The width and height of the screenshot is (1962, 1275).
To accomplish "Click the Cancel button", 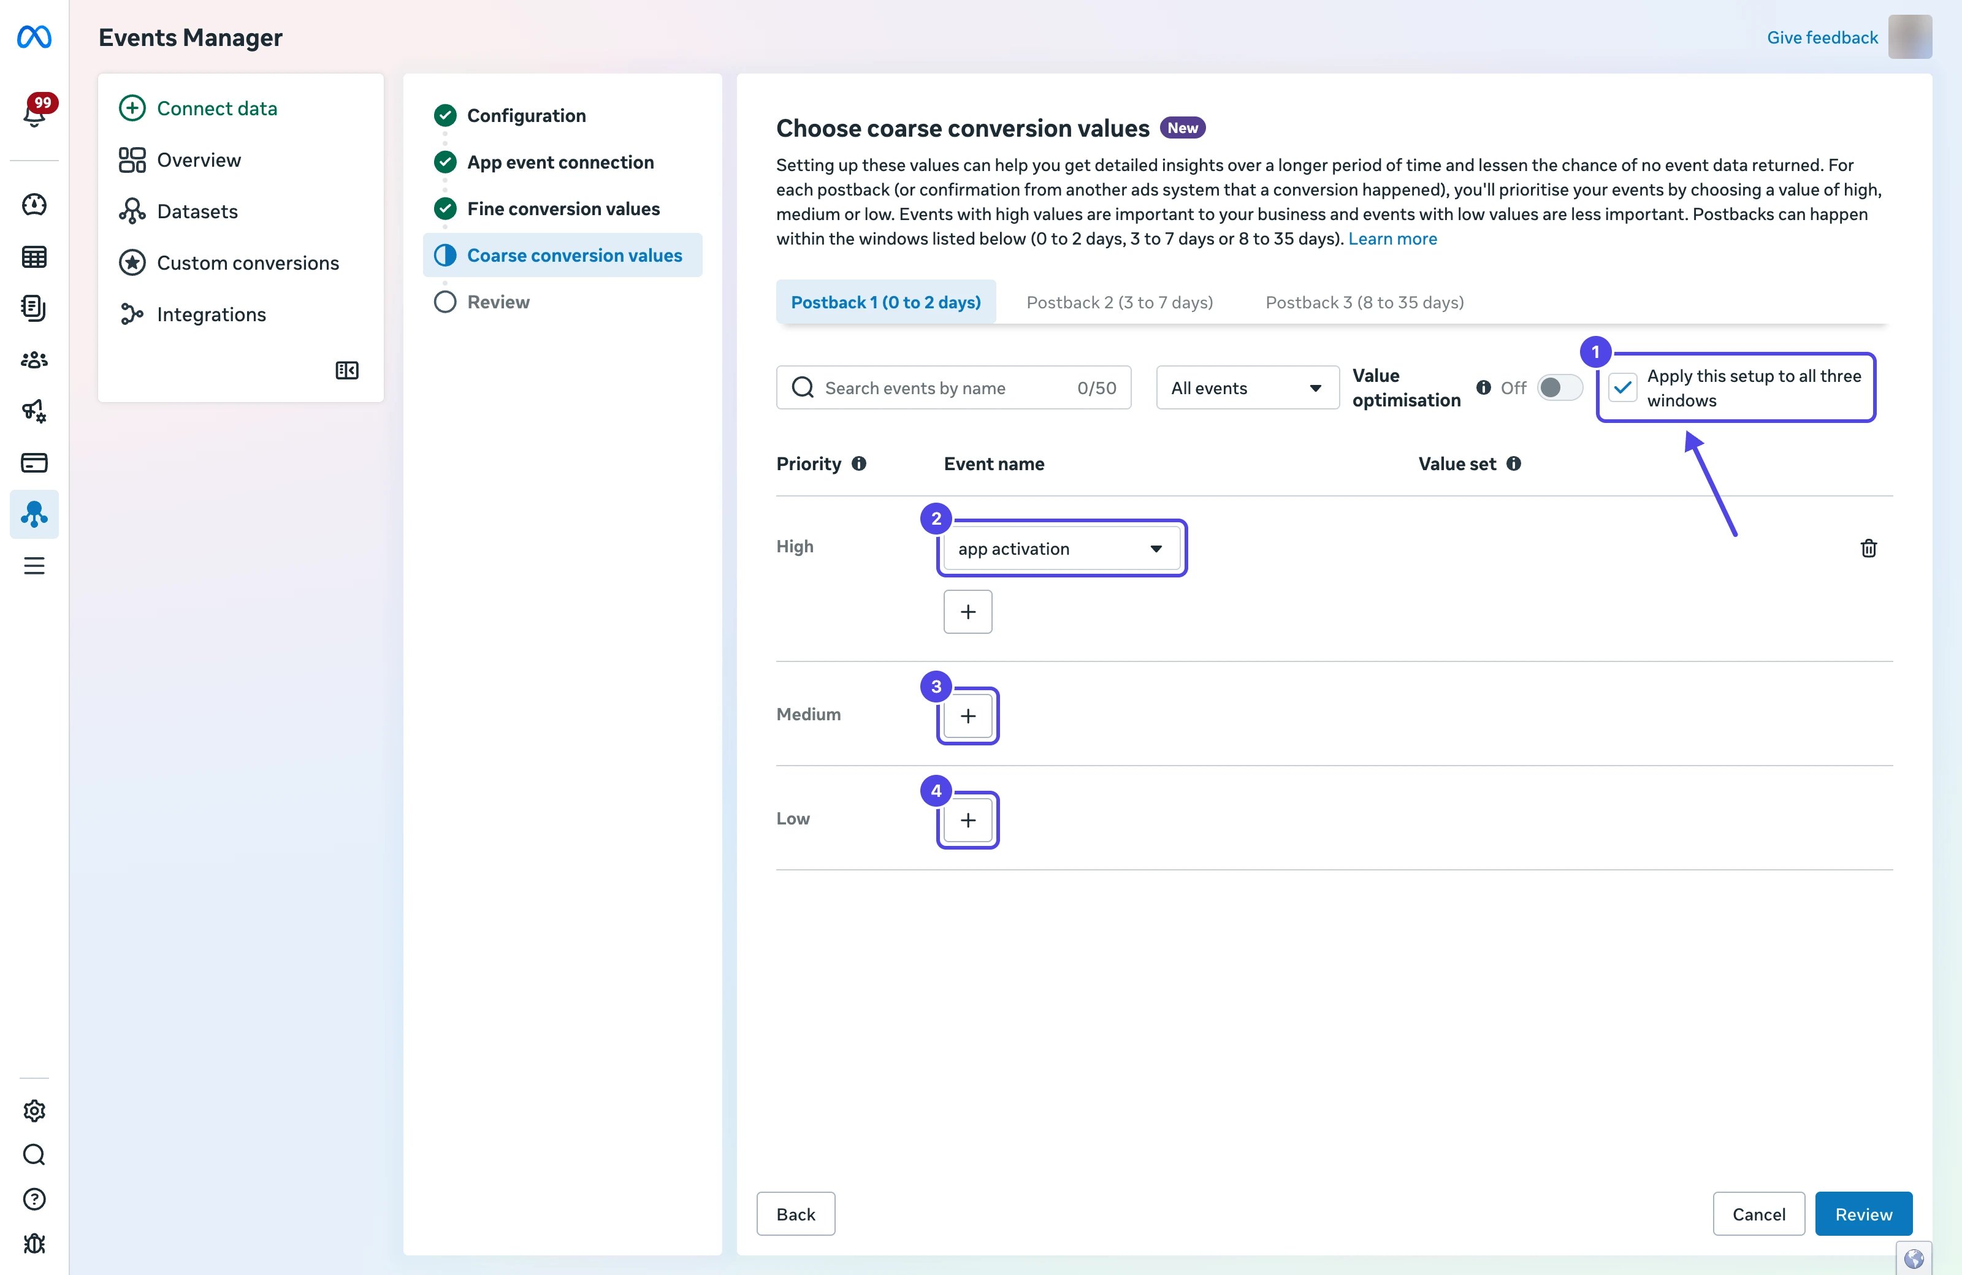I will pyautogui.click(x=1758, y=1213).
